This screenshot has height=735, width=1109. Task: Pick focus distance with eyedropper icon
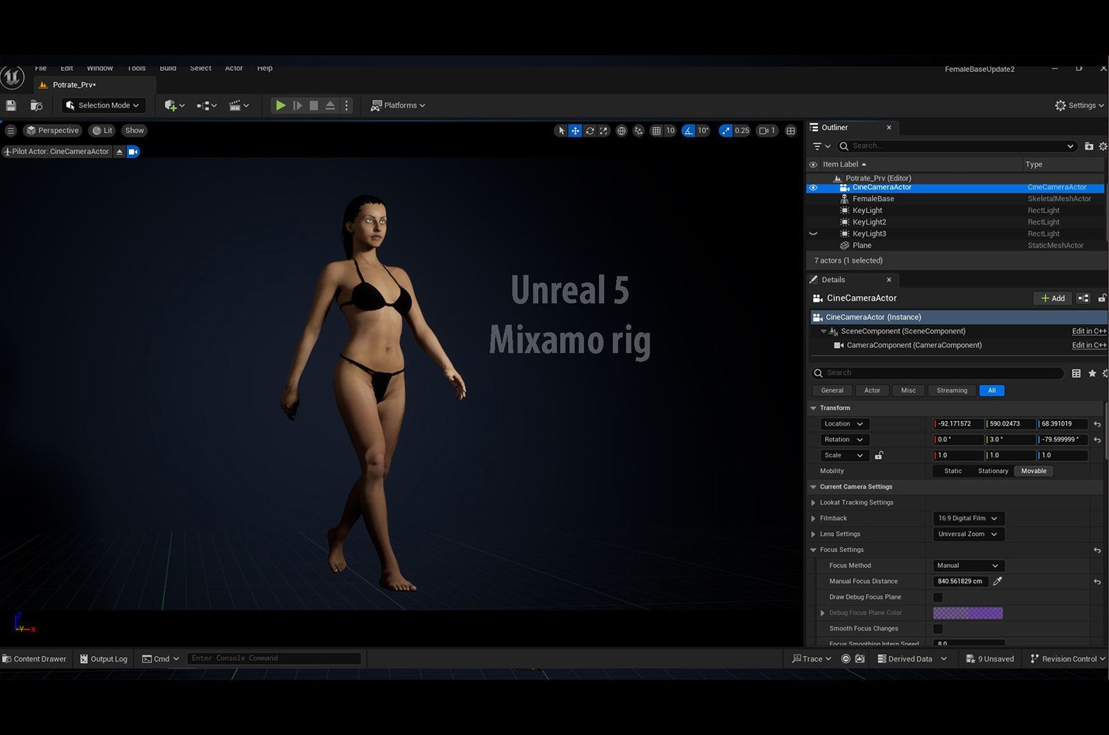point(997,581)
